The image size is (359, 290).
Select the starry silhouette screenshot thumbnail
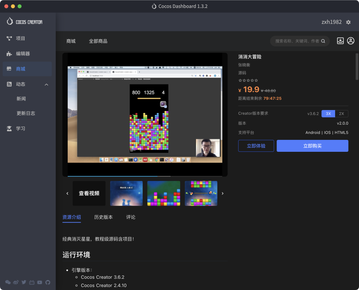tap(126, 193)
